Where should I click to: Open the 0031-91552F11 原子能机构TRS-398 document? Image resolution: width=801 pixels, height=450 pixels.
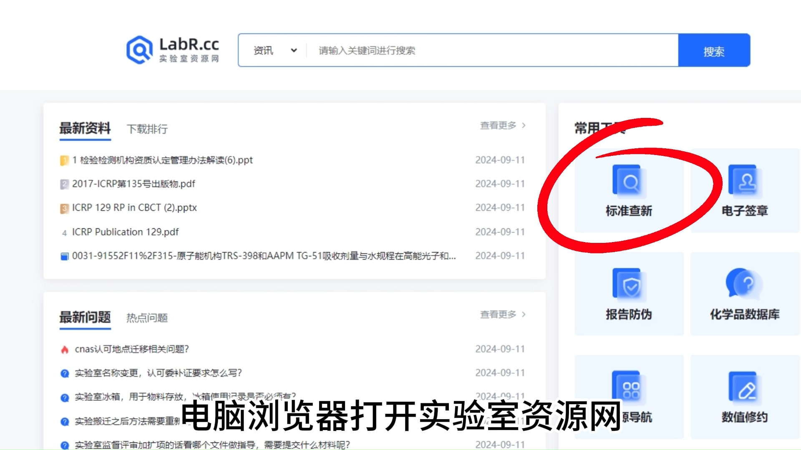264,256
